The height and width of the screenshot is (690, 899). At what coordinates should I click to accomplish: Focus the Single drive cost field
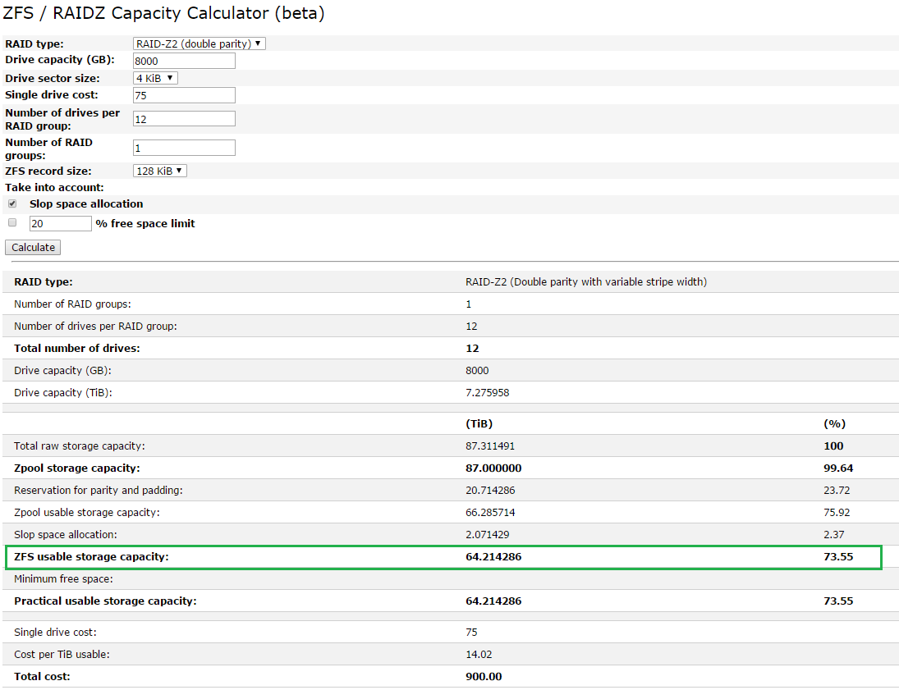[x=184, y=95]
